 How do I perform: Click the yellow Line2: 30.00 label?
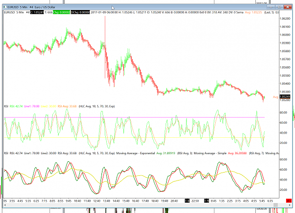click(x=48, y=106)
